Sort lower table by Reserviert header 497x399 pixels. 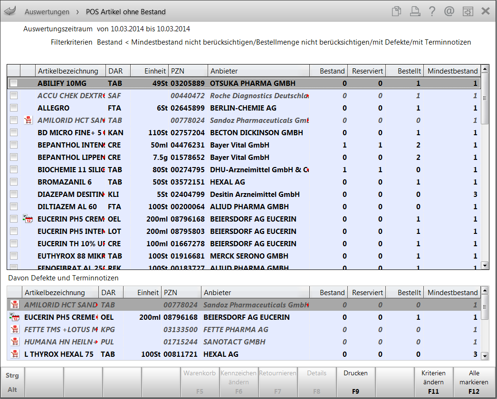click(367, 292)
